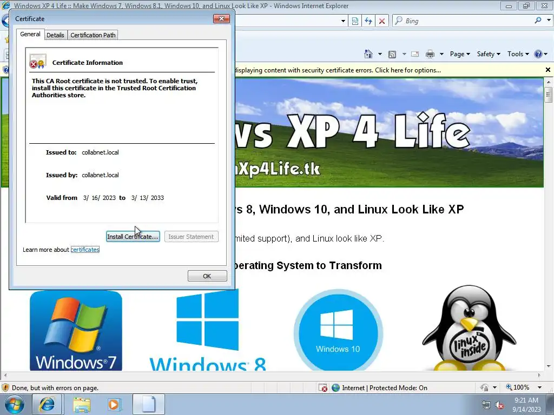The image size is (554, 415).
Task: Open Windows Explorer from the taskbar
Action: [81, 404]
